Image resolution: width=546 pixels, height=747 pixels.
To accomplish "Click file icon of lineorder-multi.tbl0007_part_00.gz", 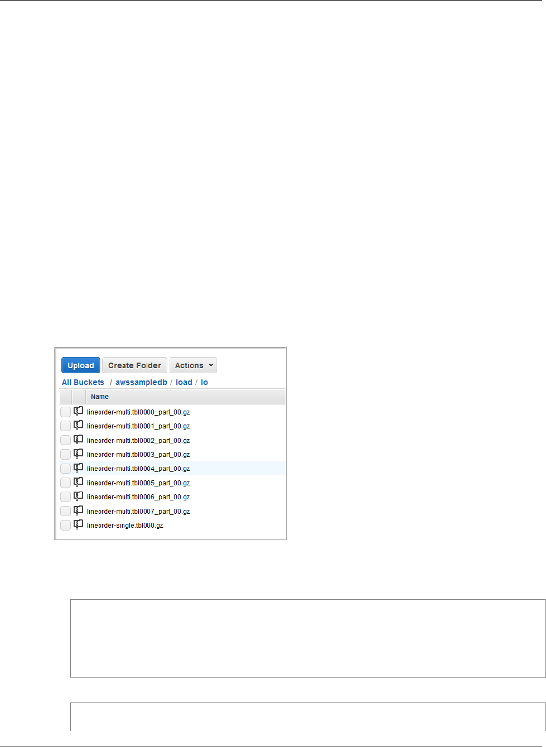I will (x=79, y=510).
